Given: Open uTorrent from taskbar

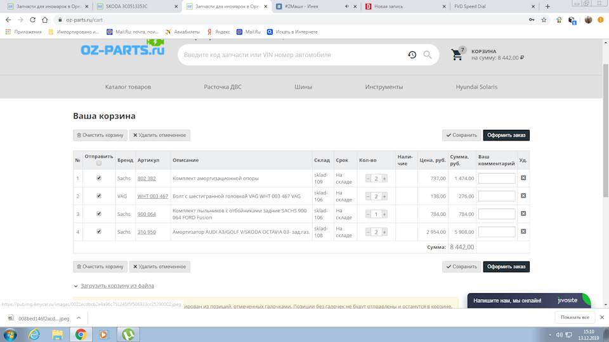Looking at the screenshot, I should coord(128,334).
